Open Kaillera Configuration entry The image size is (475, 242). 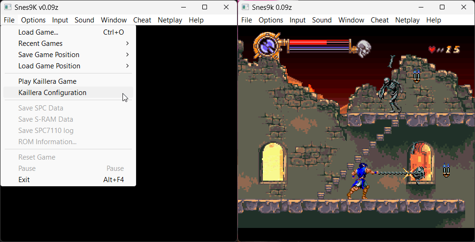[x=68, y=93]
